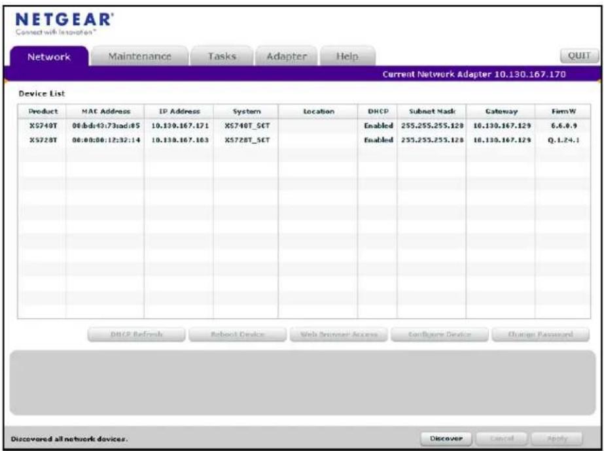Screen dimensions: 604x451
Task: Click DHCP Enabled in XS748T row
Action: [378, 126]
